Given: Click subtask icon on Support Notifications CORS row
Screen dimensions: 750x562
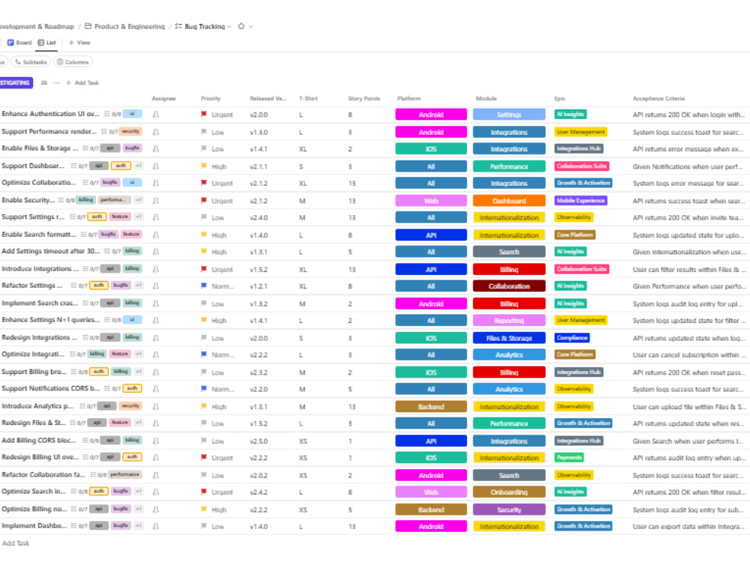Looking at the screenshot, I should click(x=107, y=389).
